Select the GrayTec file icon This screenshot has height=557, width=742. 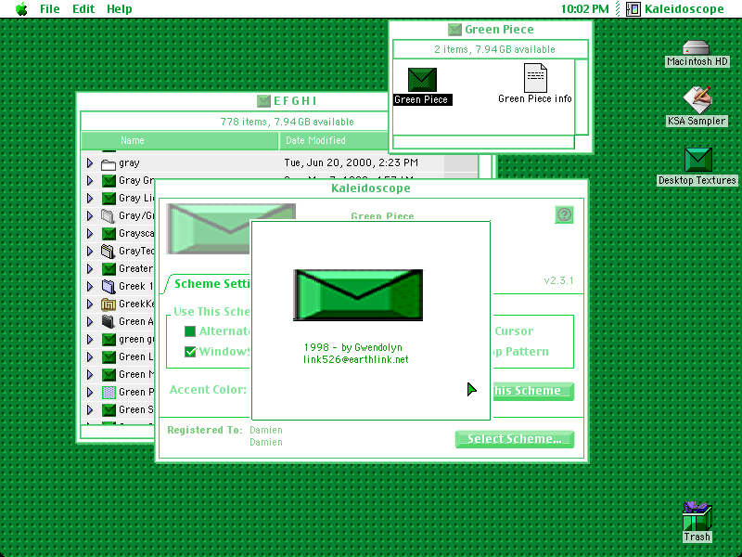109,251
